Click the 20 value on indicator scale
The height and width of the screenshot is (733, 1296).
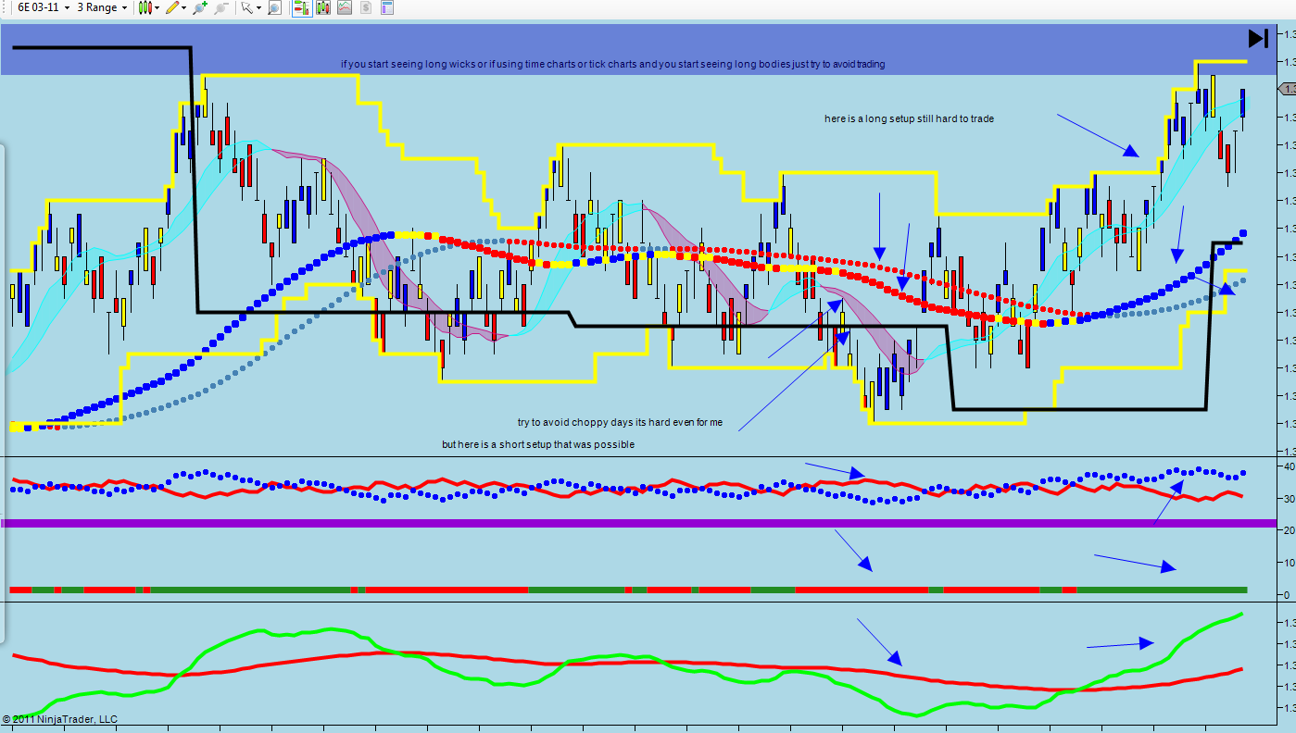click(1288, 530)
